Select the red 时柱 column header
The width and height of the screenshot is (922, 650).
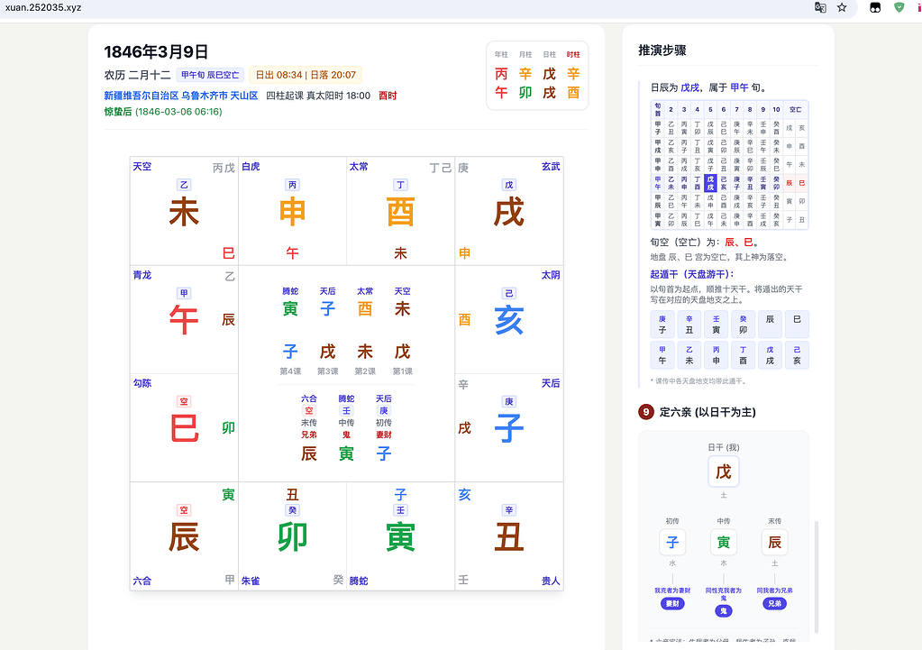[573, 54]
